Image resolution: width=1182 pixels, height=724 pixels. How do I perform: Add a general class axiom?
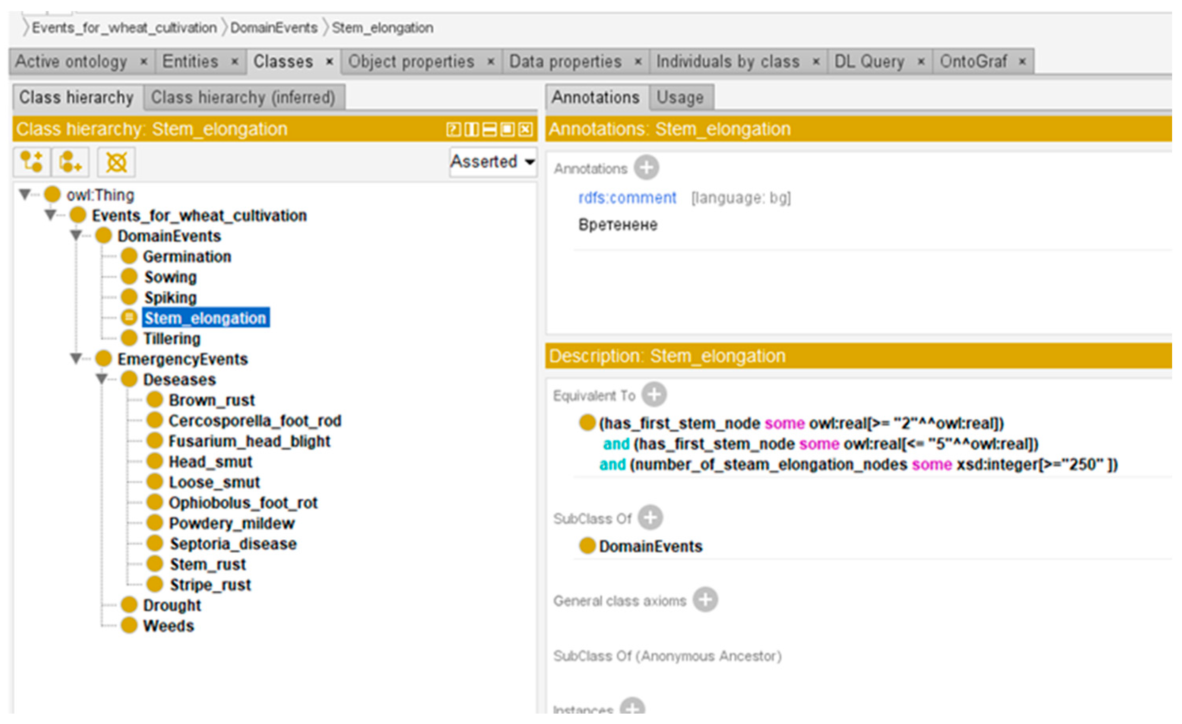(x=705, y=600)
